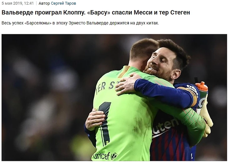Screen dimensions: 228x162
Task: Open the main article photo
Action: point(114,97)
